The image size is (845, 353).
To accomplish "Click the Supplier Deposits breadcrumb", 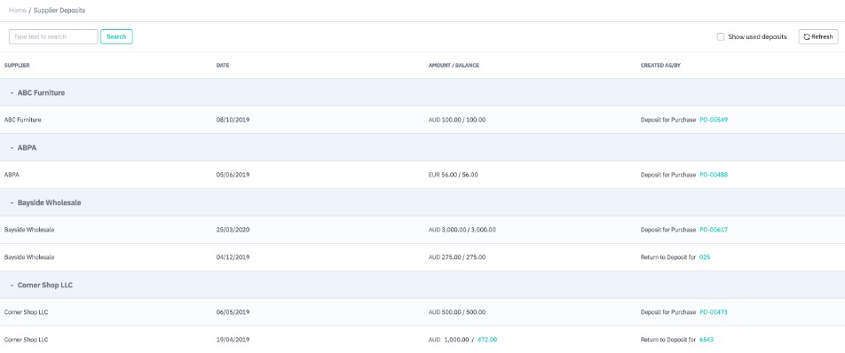I will [x=59, y=11].
